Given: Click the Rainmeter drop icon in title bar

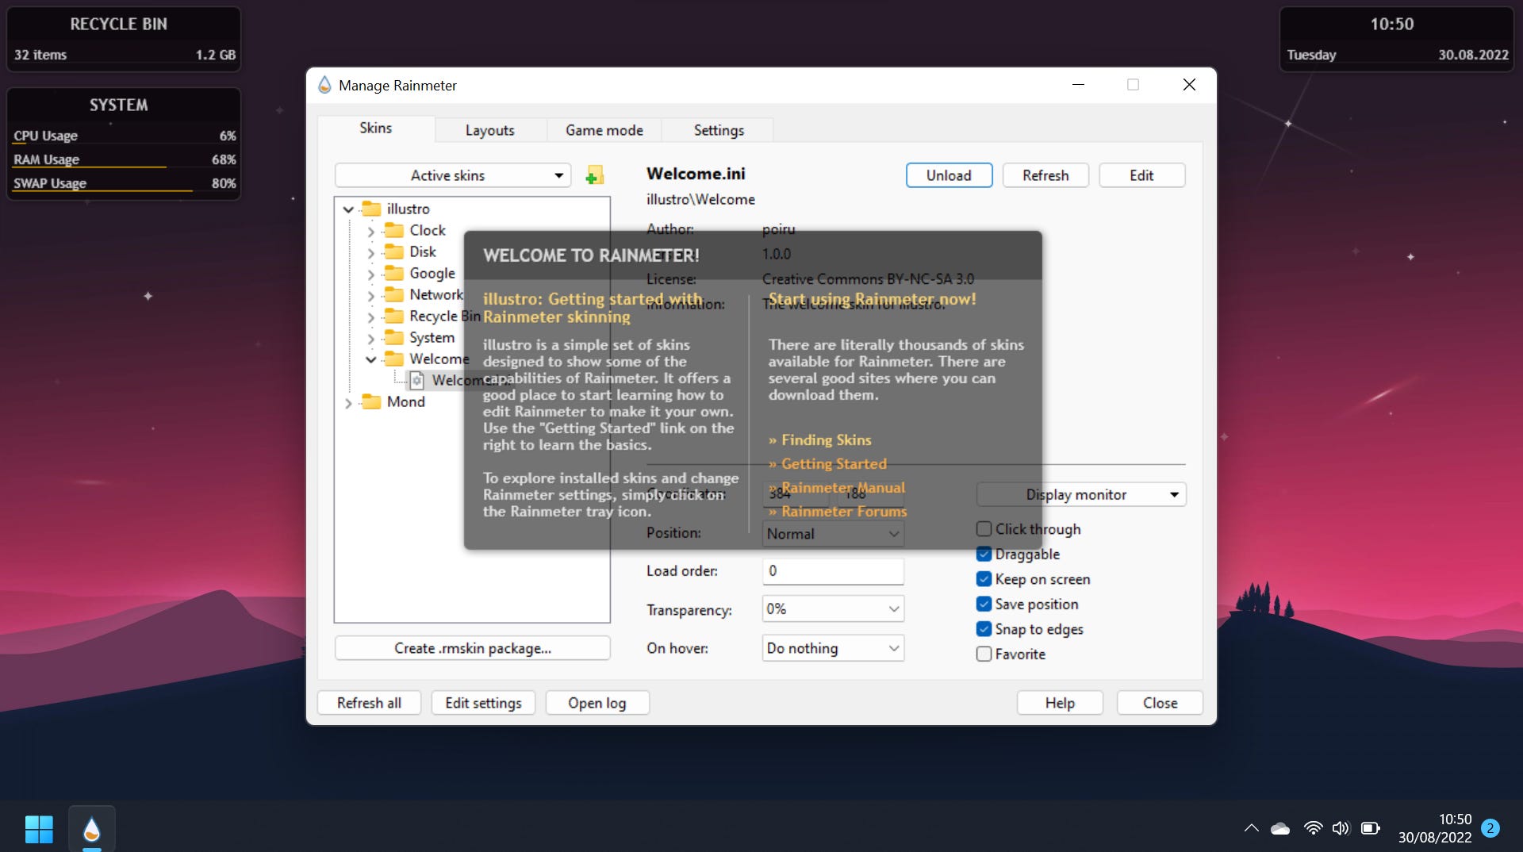Looking at the screenshot, I should 324,85.
